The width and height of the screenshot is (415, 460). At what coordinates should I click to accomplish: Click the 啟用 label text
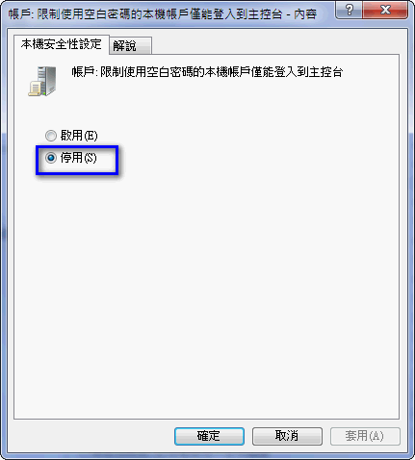[71, 136]
